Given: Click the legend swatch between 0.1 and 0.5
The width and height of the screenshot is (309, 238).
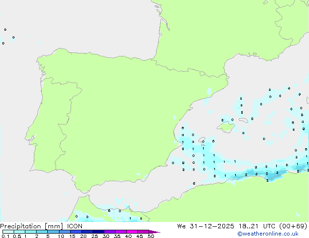Looking at the screenshot, I should pyautogui.click(x=8, y=232).
